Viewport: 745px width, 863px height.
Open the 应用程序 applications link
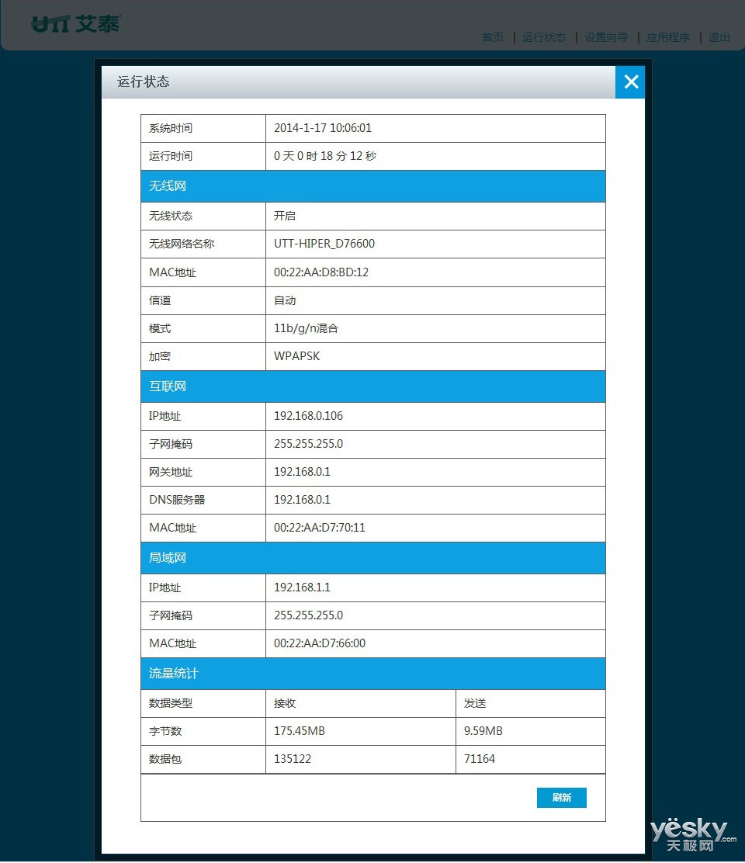tap(668, 37)
